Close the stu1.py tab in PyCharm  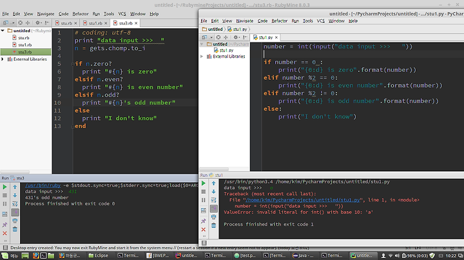pyautogui.click(x=276, y=37)
